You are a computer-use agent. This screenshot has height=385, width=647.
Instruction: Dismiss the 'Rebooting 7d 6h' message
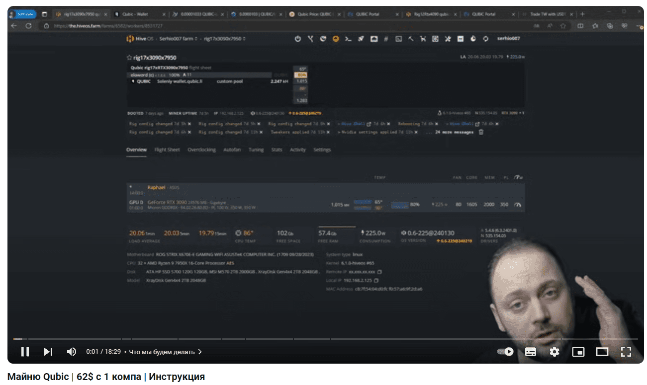[x=437, y=124]
